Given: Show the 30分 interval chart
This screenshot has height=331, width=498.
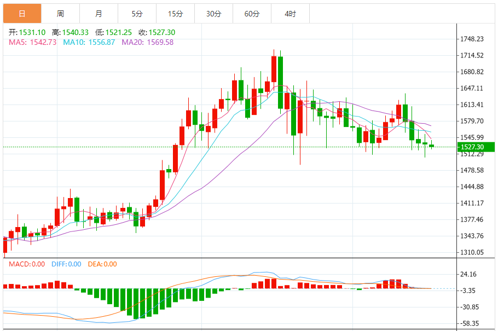Looking at the screenshot, I should pyautogui.click(x=213, y=13).
